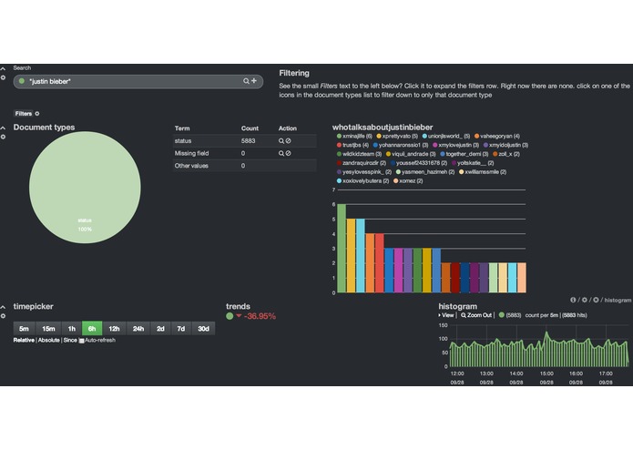The height and width of the screenshot is (450, 633).
Task: Click xomez legend entry
Action: click(408, 181)
